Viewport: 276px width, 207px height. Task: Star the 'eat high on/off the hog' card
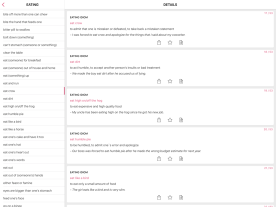(x=170, y=120)
